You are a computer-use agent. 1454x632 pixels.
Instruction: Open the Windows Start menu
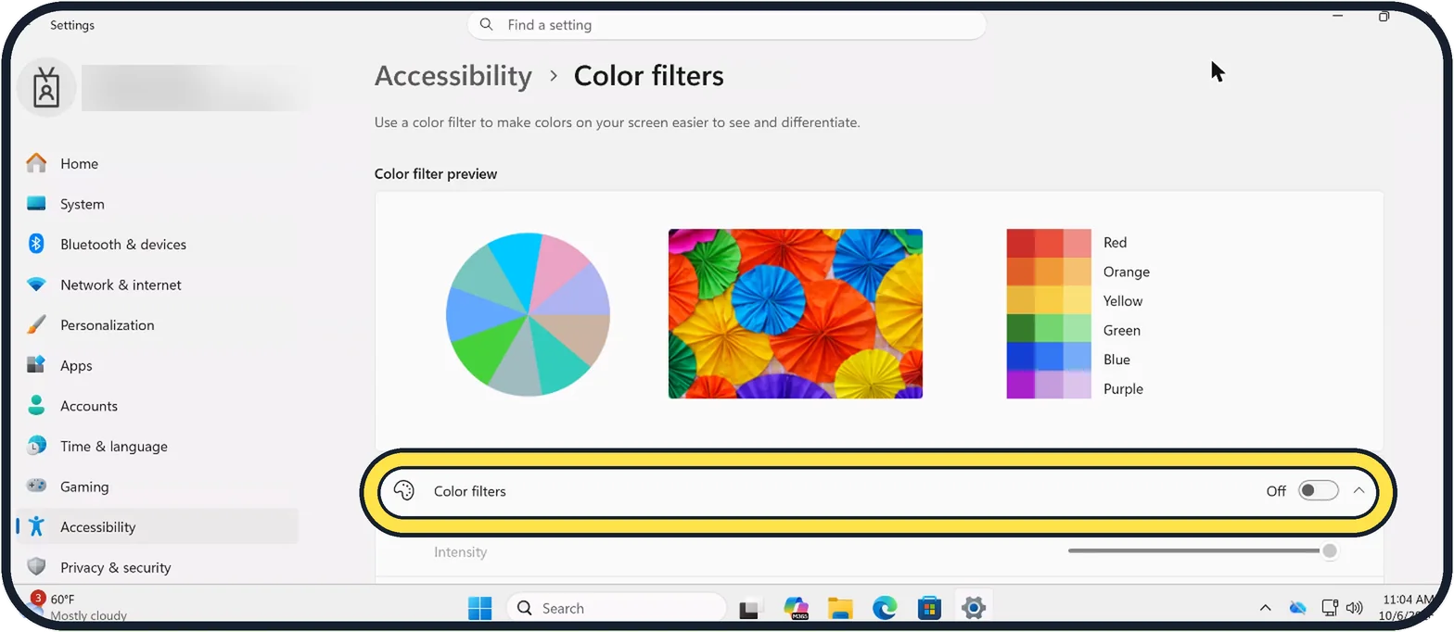pyautogui.click(x=480, y=608)
